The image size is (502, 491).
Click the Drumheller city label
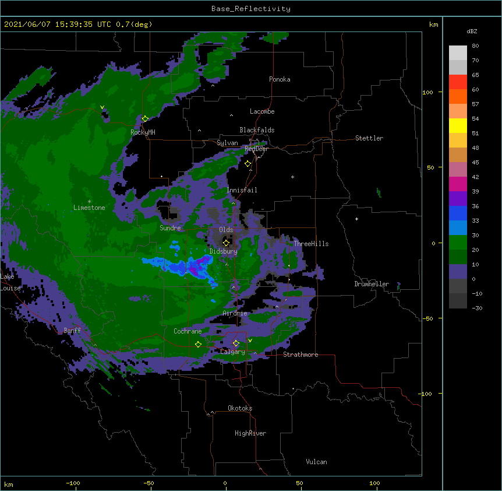(372, 284)
